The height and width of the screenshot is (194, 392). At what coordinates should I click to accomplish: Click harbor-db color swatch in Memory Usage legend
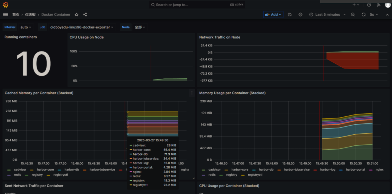[254, 170]
